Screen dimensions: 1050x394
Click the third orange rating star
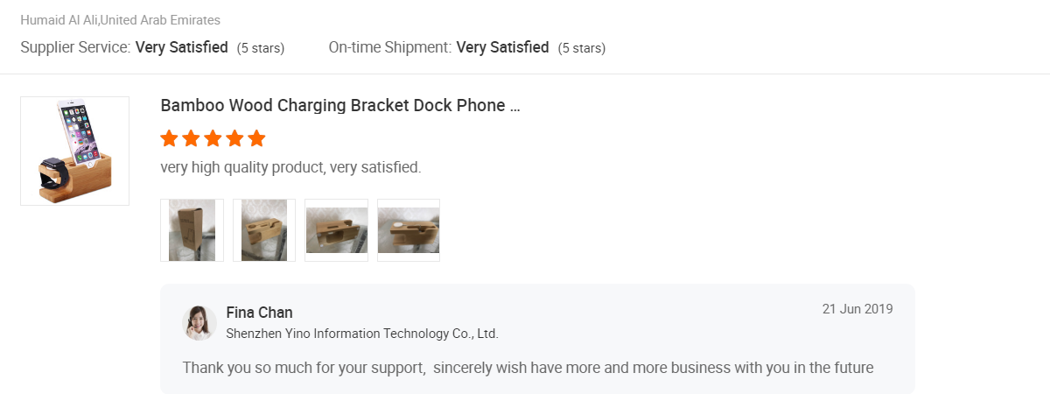pyautogui.click(x=213, y=138)
